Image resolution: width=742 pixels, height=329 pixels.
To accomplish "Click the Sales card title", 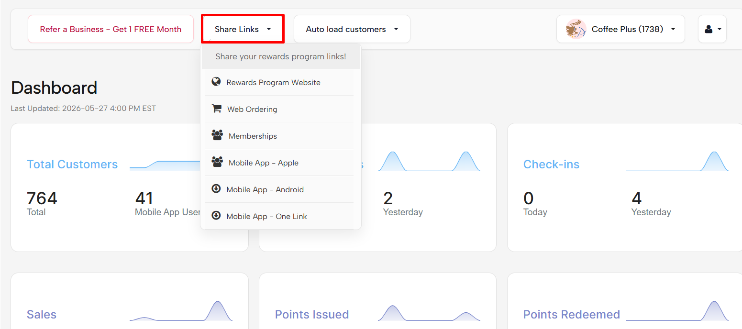I will pos(42,314).
